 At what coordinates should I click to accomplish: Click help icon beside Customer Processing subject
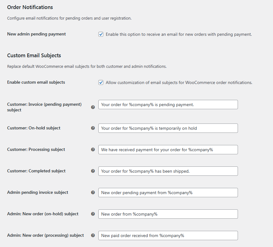93,149
